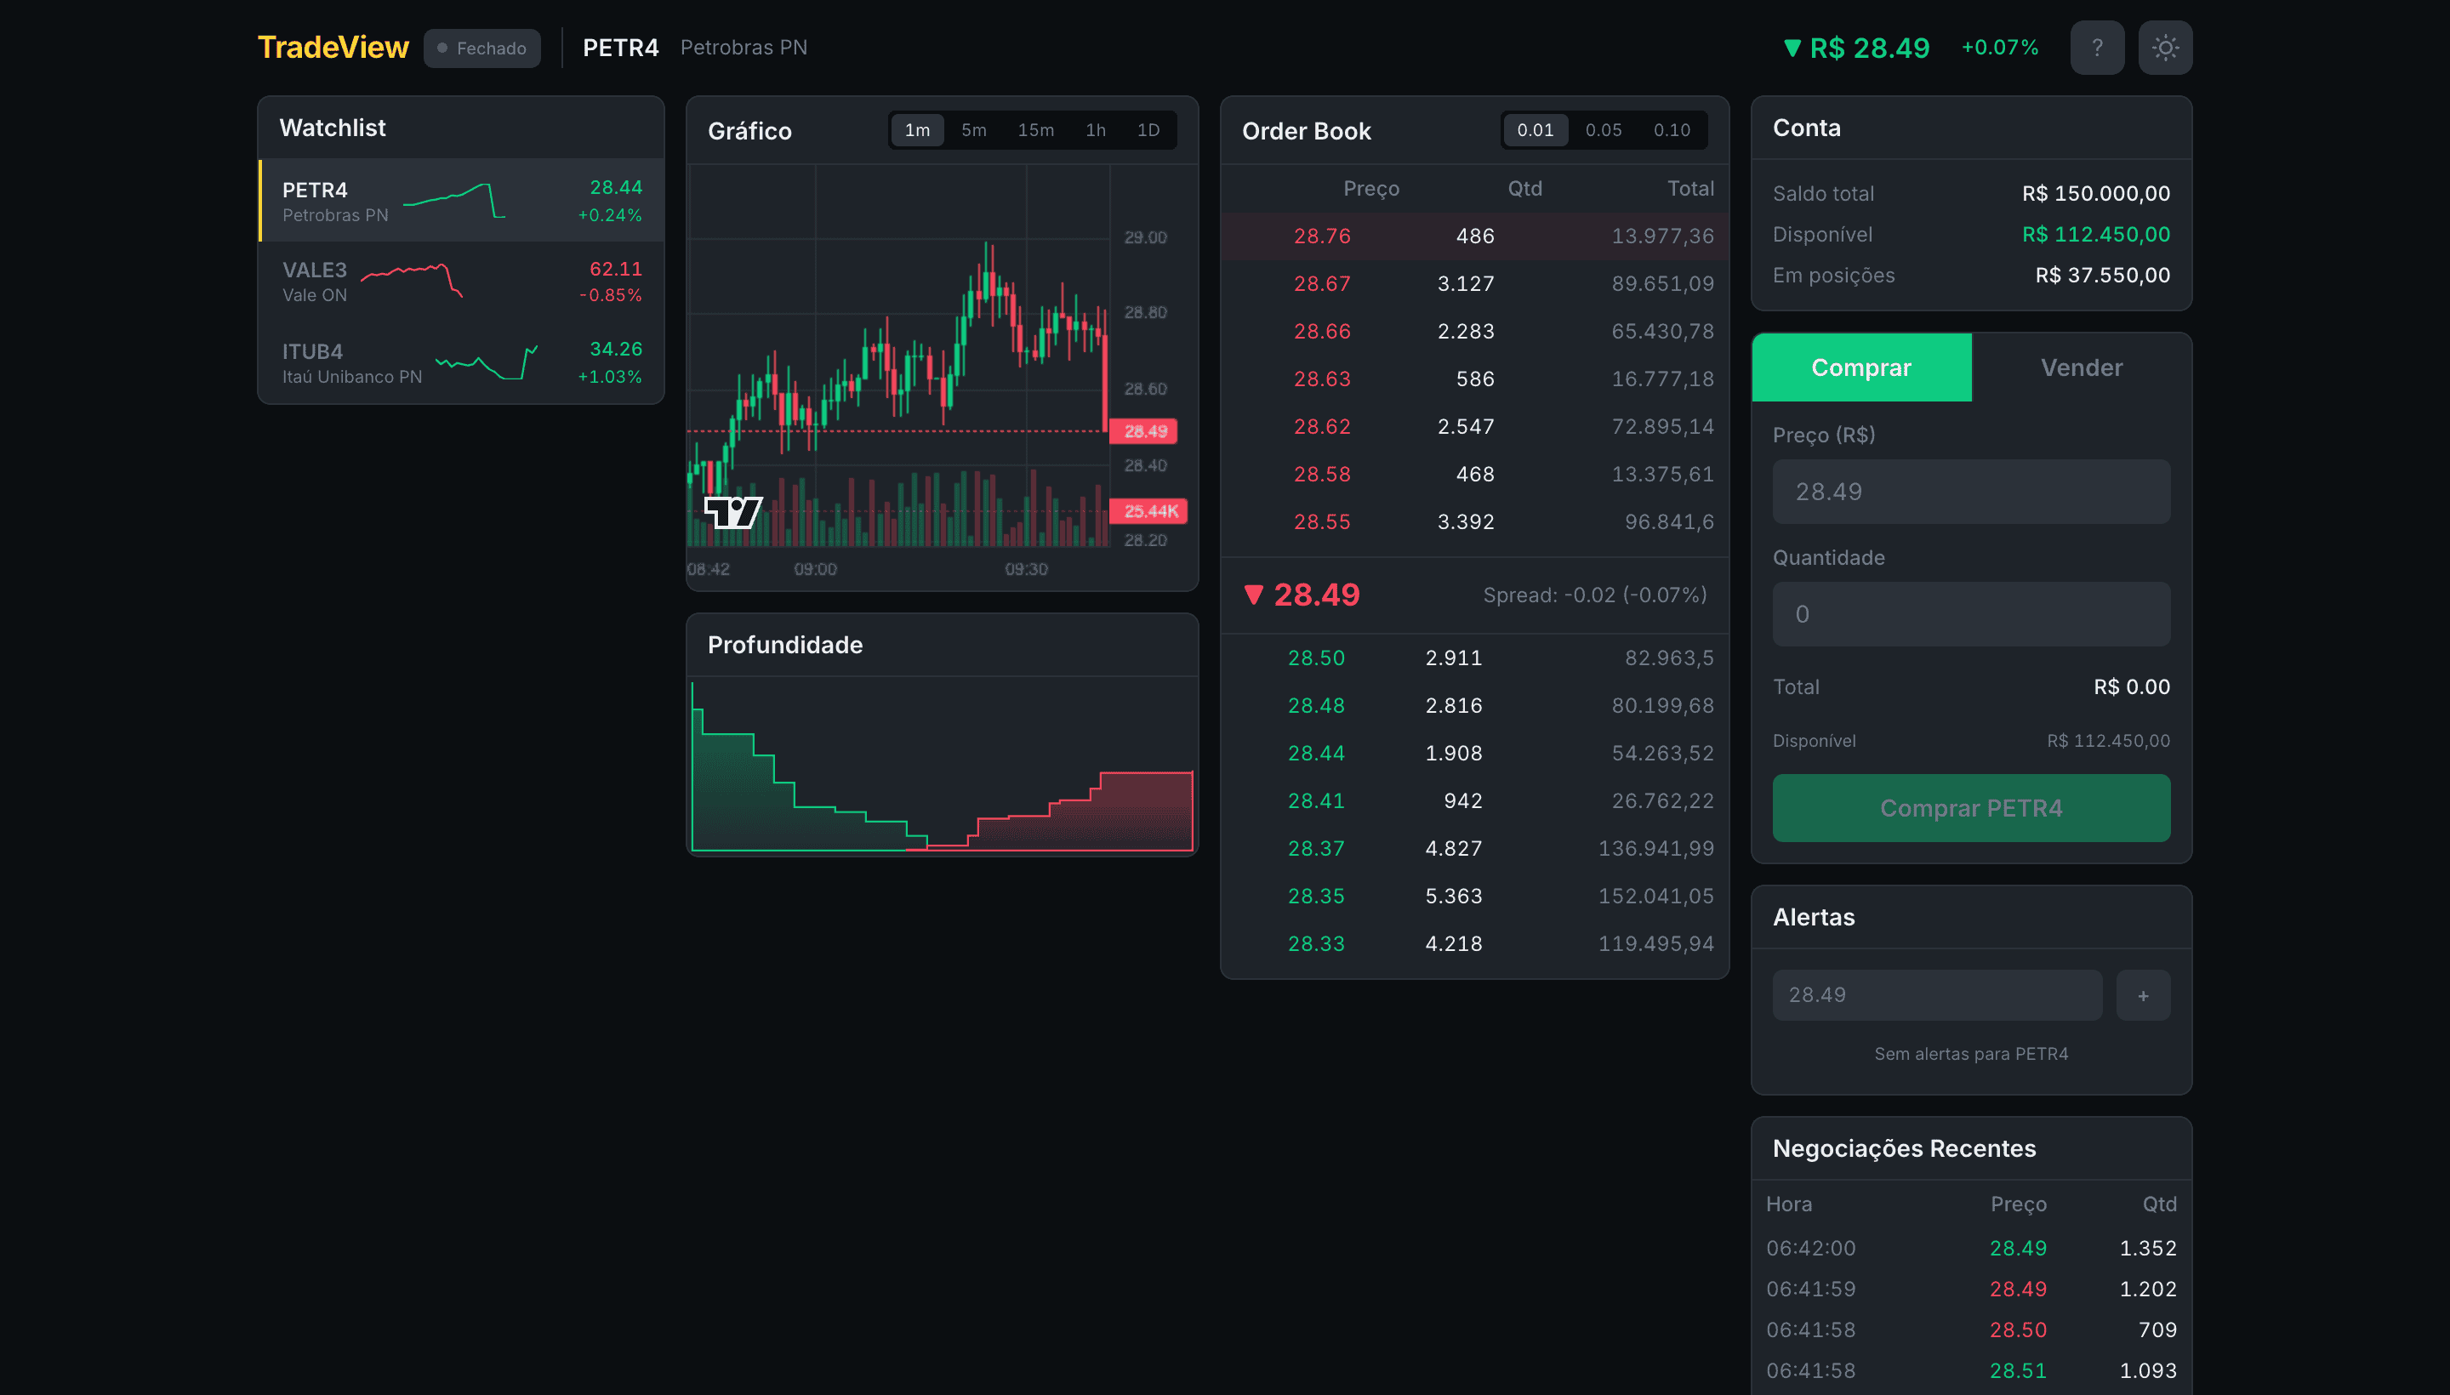Click the plus button to add alert
2450x1395 pixels.
2142,995
